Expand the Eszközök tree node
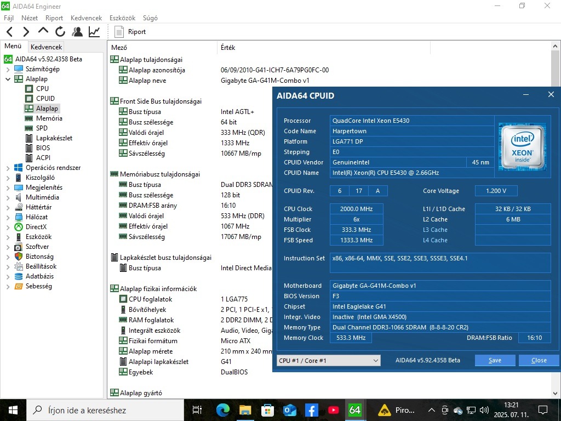The height and width of the screenshot is (421, 561). [8, 237]
